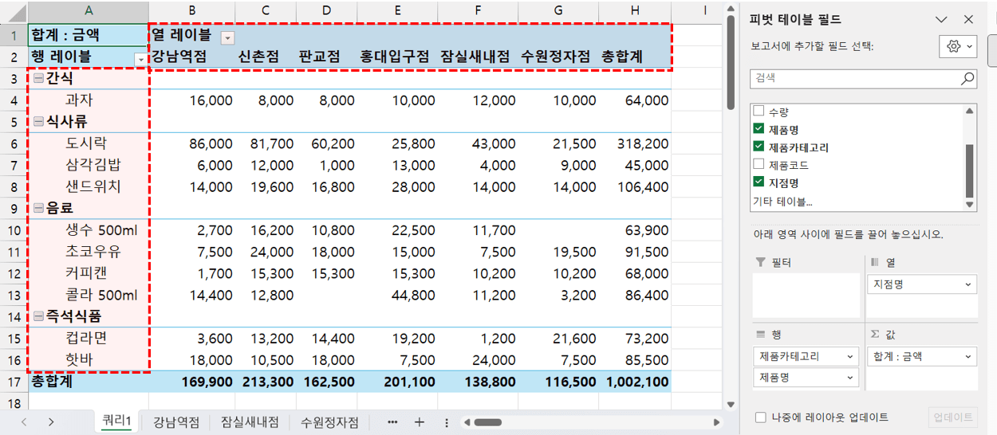This screenshot has height=435, width=997.
Task: Open 제품카테고리 field dropdown in 행 area
Action: click(850, 356)
